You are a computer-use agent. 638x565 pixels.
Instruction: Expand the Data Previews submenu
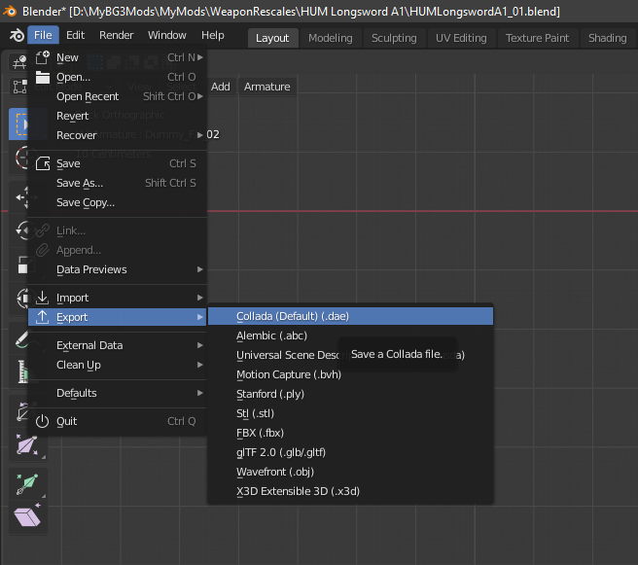tap(117, 269)
